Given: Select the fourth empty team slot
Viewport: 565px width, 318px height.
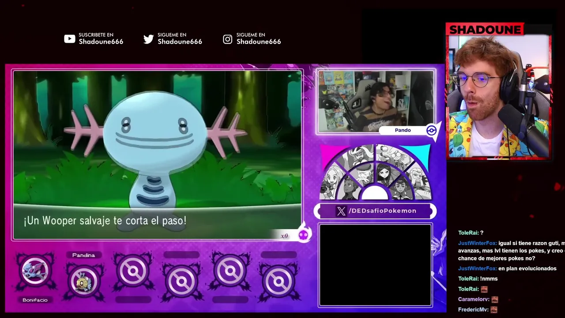Looking at the screenshot, I should 181,281.
